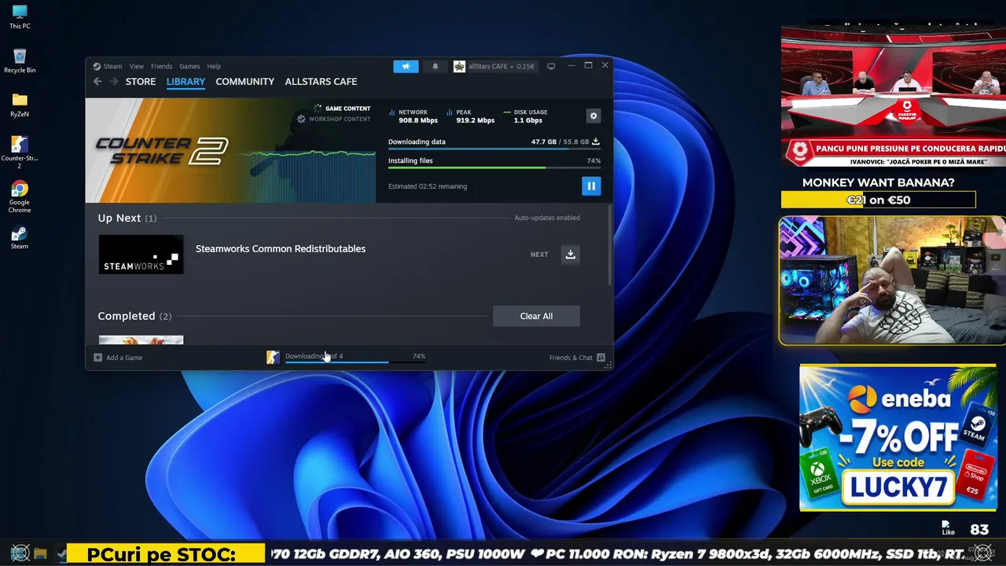Open the Friends & Chat icon
The image size is (1006, 566).
tap(601, 358)
